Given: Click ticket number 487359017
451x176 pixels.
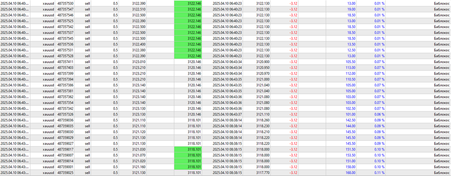Looking at the screenshot, I should 65,149.
